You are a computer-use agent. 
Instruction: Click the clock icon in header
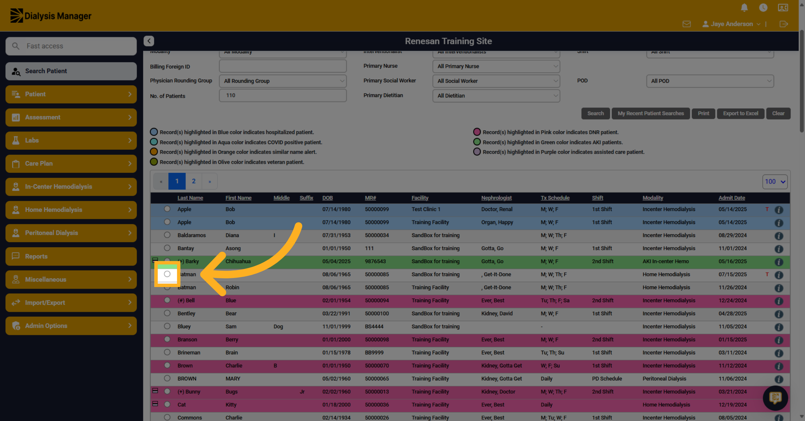763,7
